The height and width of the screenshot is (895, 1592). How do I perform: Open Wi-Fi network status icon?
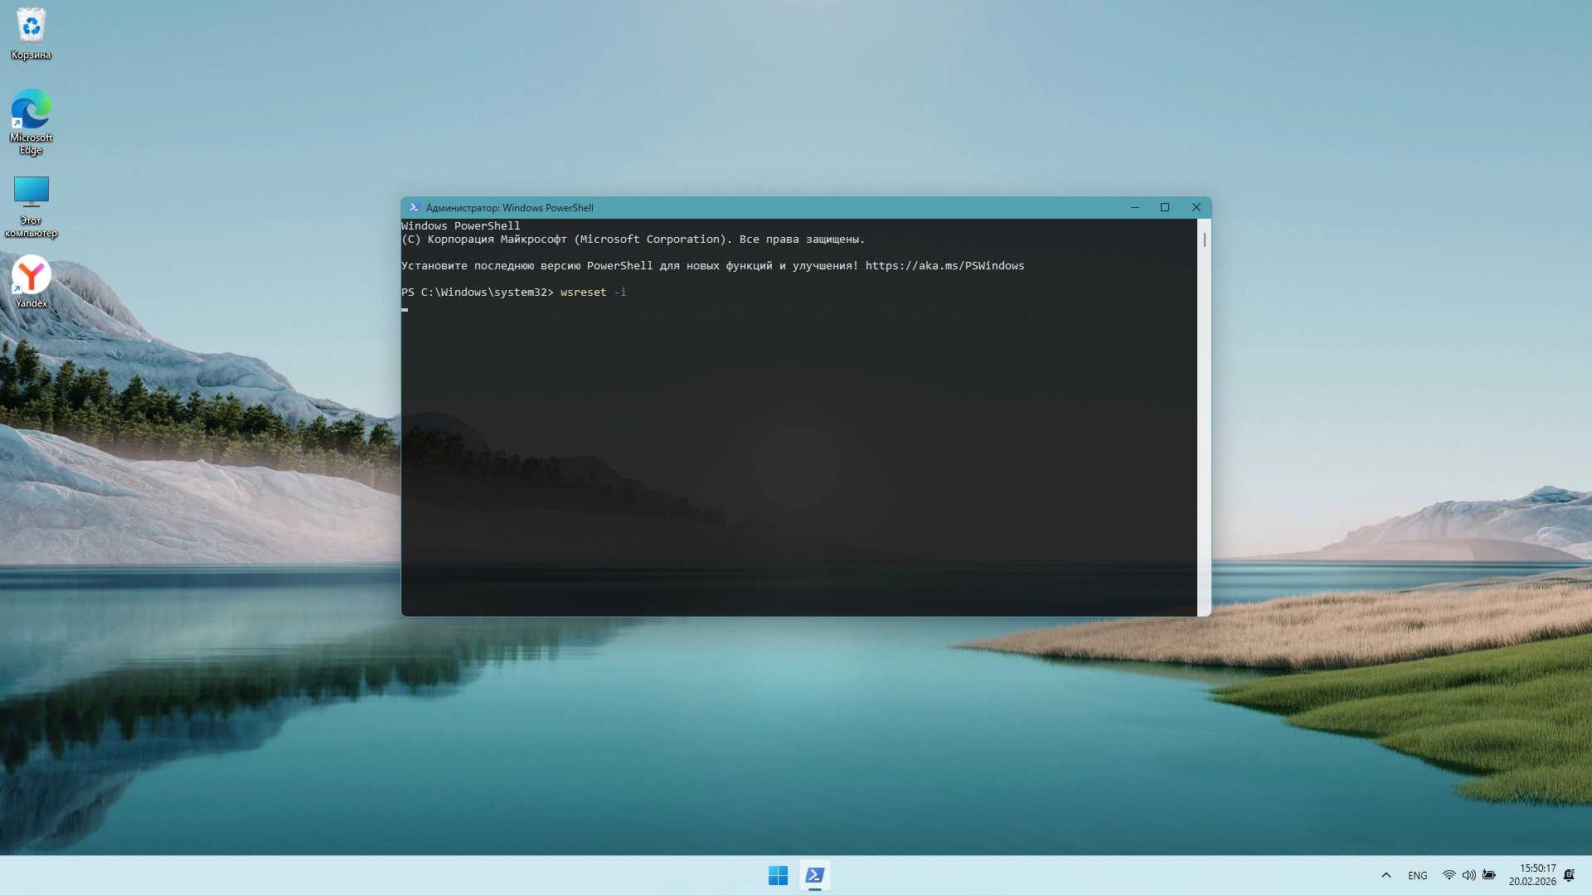(1449, 875)
